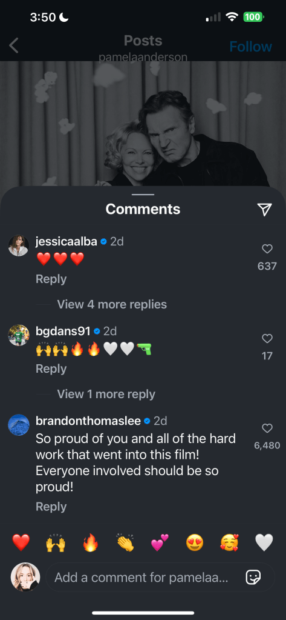Insert the raised hands quick emoji
Screen dimensions: 286x620
coord(56,542)
